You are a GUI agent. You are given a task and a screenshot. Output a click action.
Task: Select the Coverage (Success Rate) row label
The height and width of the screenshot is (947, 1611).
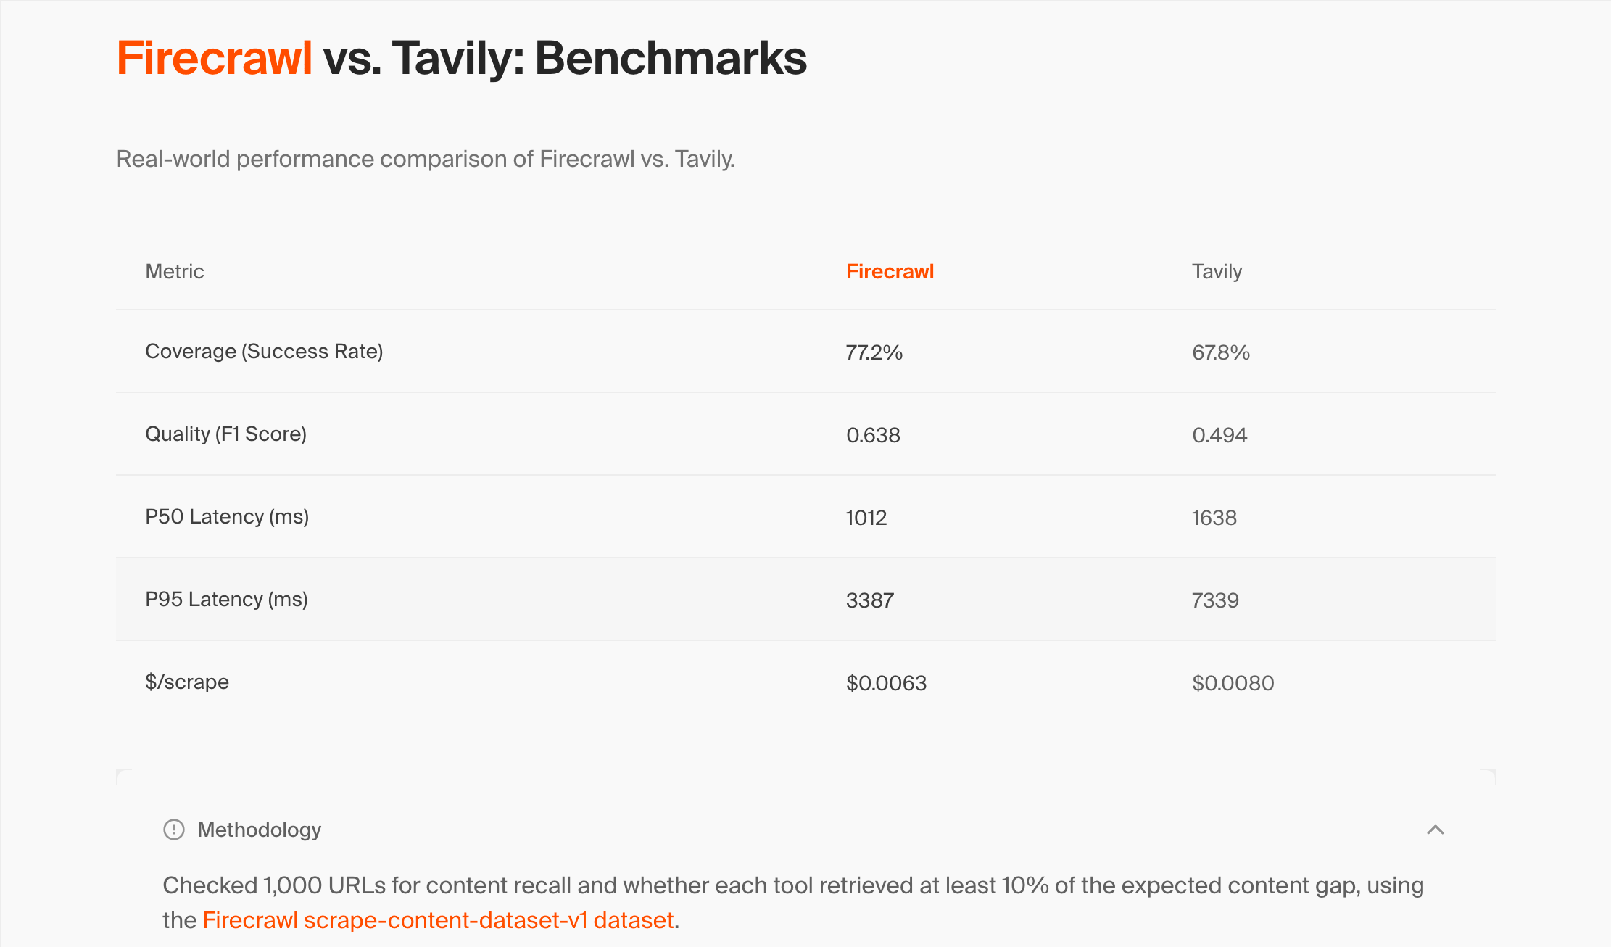click(x=264, y=352)
